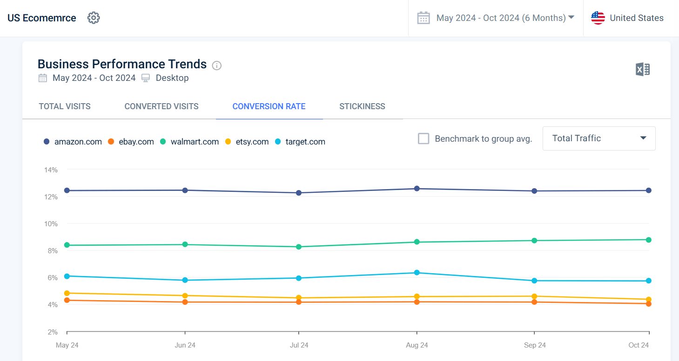679x361 pixels.
Task: Click the Desktop monitor icon
Action: 146,78
